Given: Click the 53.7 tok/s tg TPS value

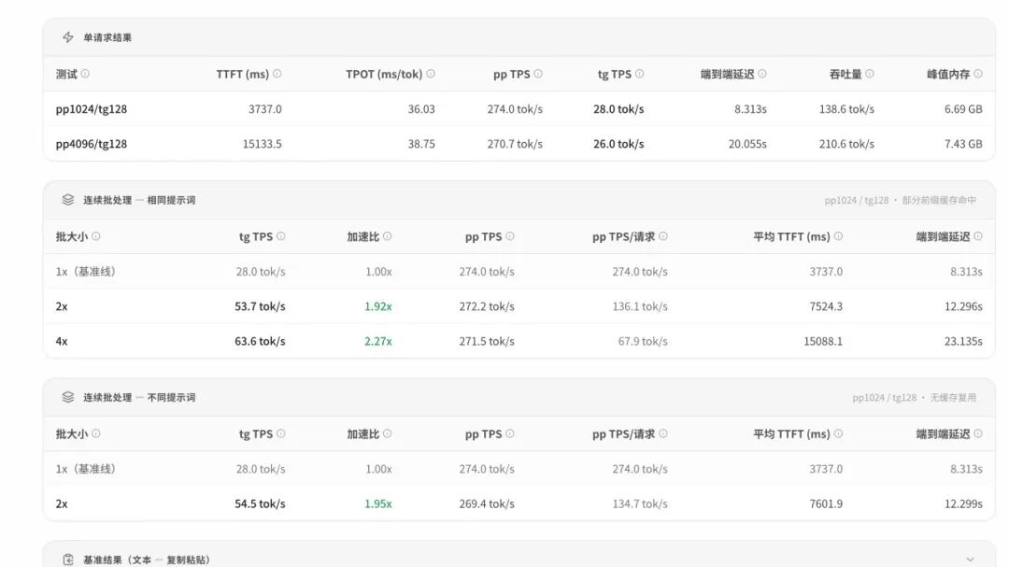Looking at the screenshot, I should 260,306.
